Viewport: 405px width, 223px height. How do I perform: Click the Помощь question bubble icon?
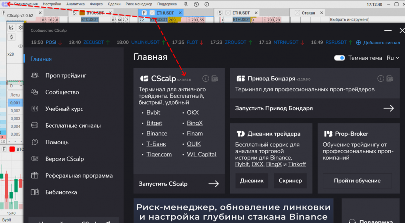pos(35,142)
